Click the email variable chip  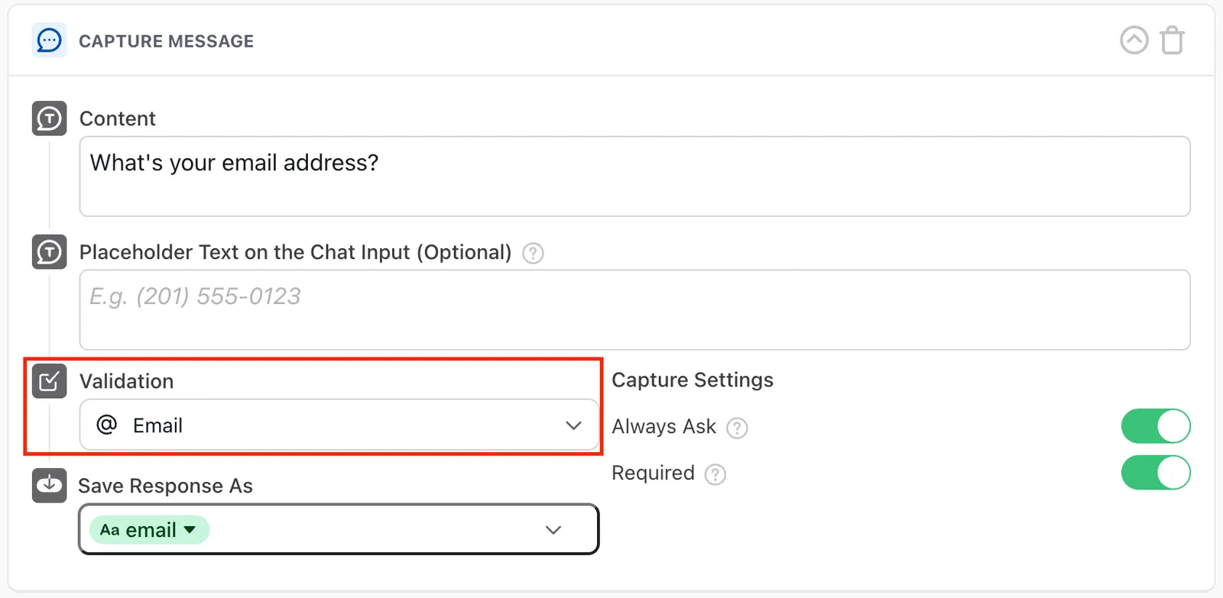click(149, 529)
